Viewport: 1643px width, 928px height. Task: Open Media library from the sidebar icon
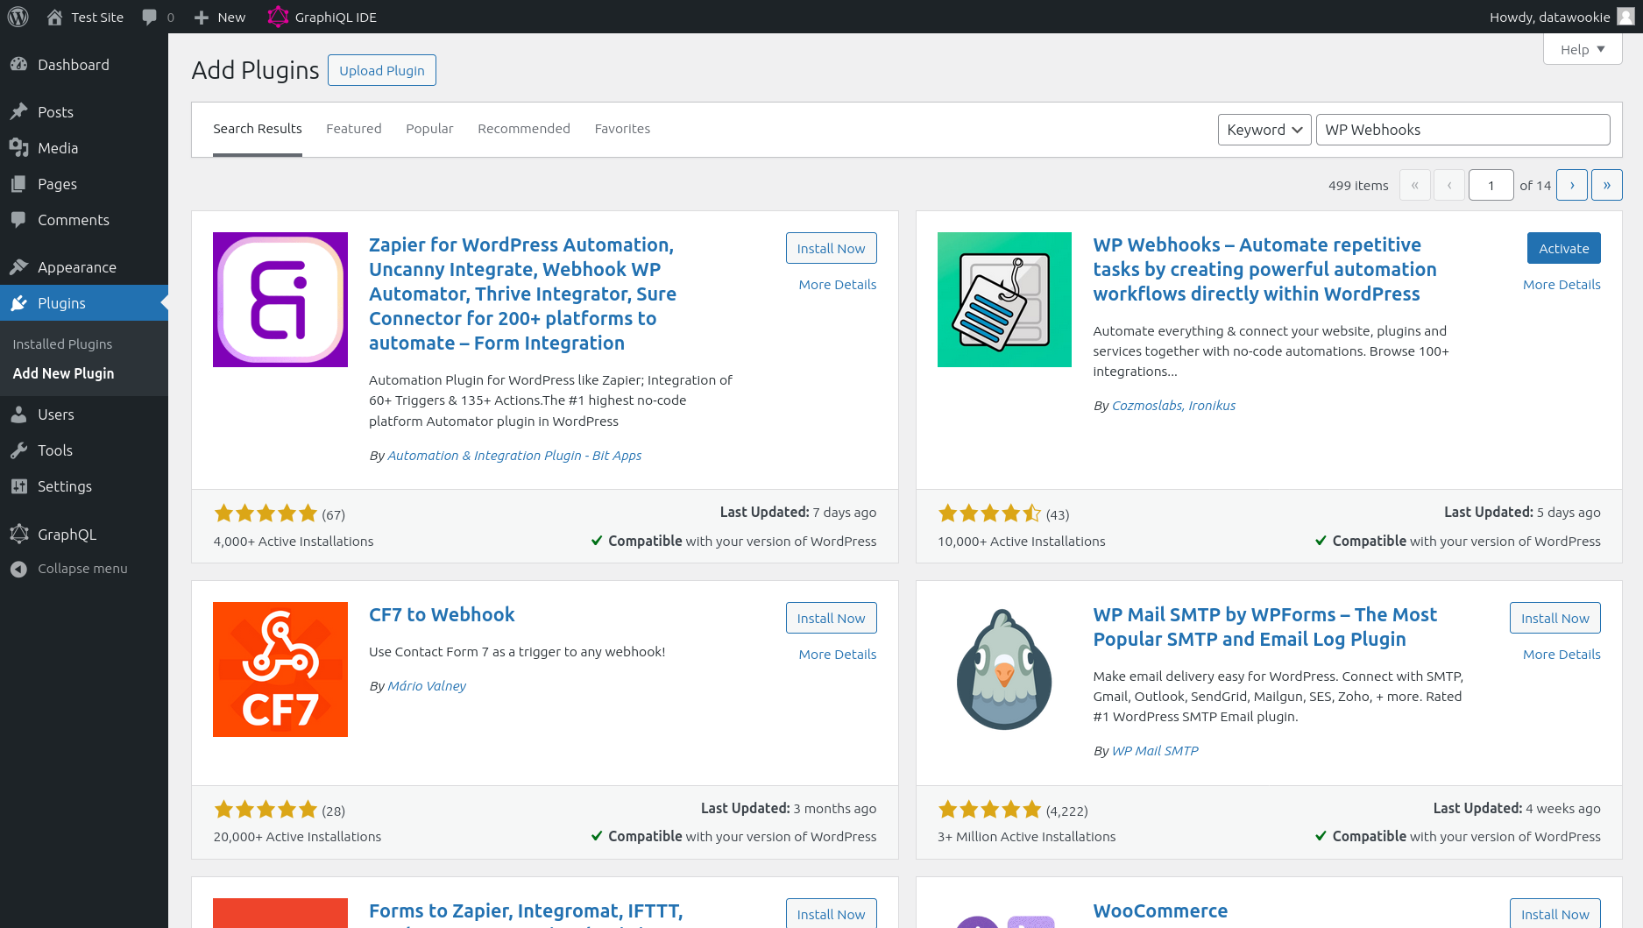tap(19, 148)
